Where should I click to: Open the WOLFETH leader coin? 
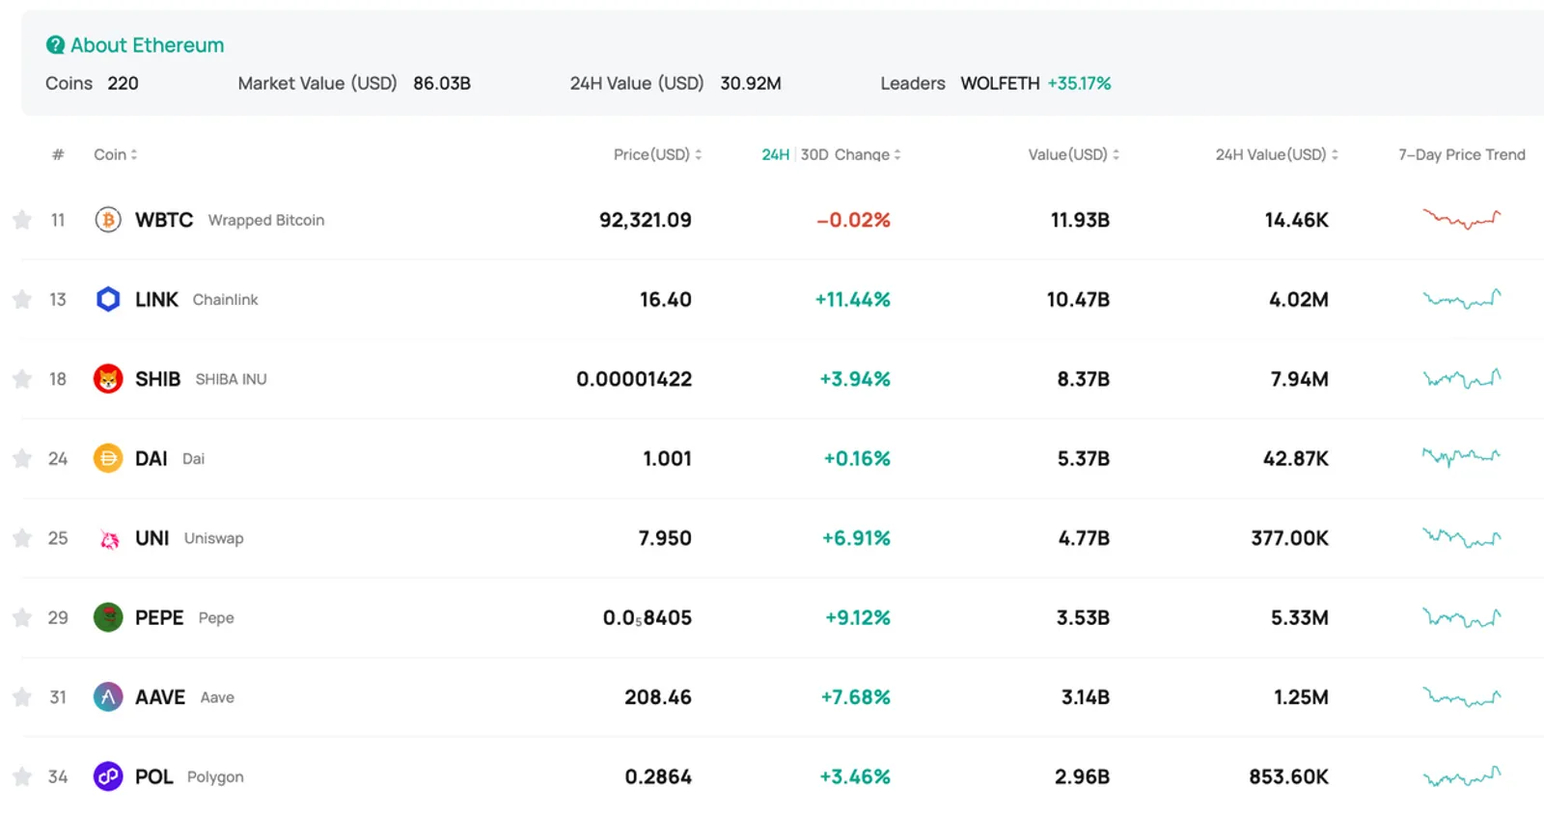(x=1000, y=84)
